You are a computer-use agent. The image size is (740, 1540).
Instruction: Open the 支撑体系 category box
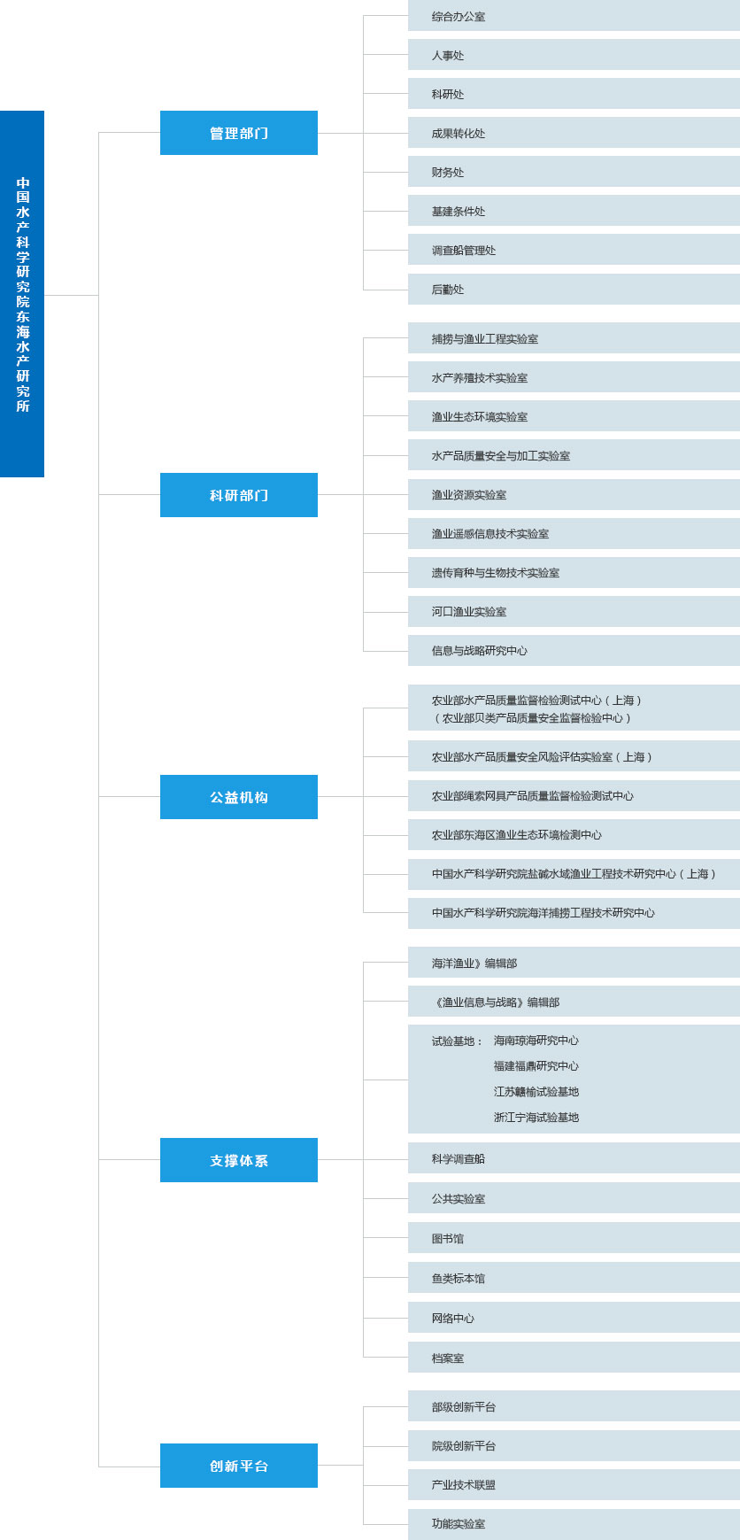(239, 1160)
